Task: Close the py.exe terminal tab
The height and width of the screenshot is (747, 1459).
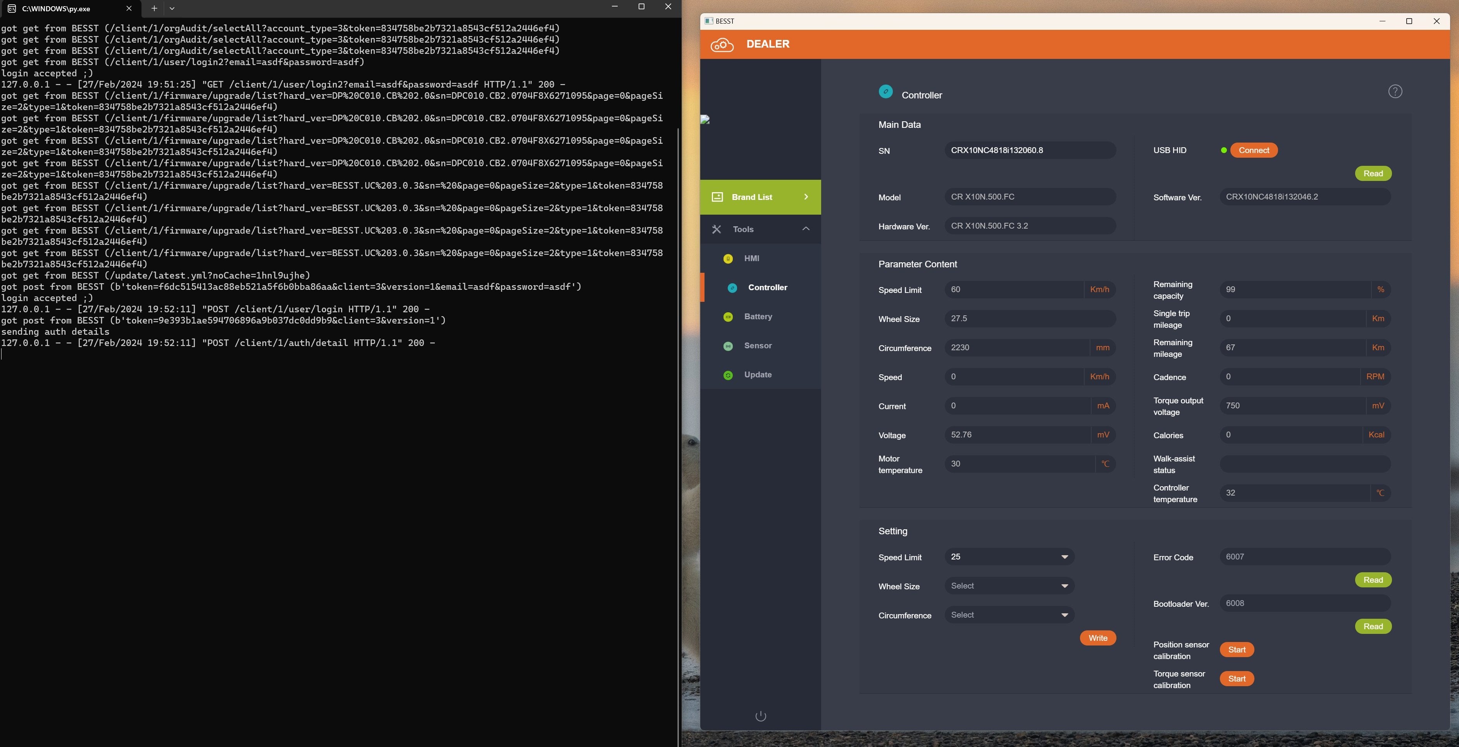Action: (x=129, y=9)
